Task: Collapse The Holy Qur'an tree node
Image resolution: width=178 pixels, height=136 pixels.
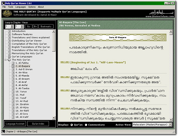Action: click(x=6, y=60)
